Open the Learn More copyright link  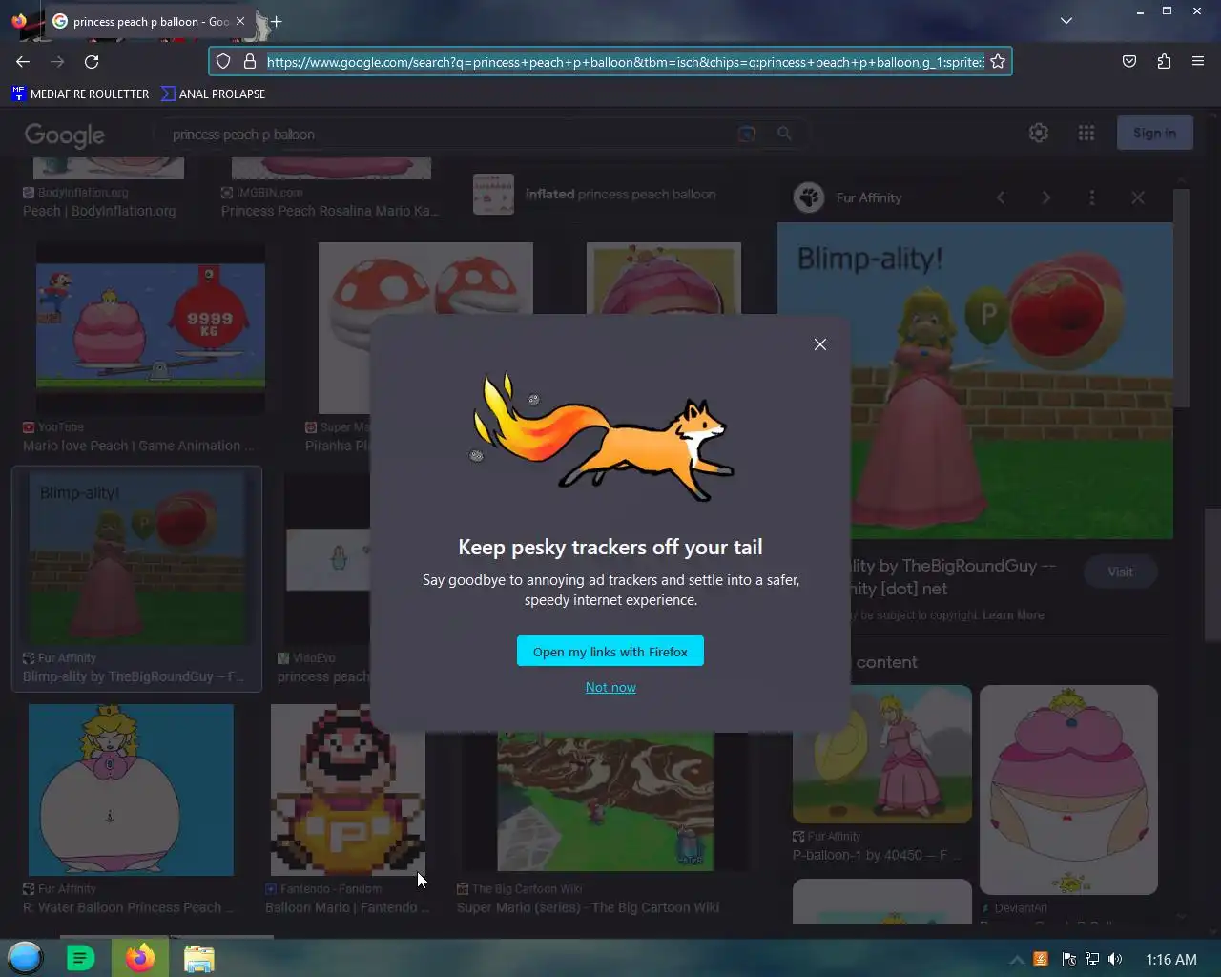1013,615
